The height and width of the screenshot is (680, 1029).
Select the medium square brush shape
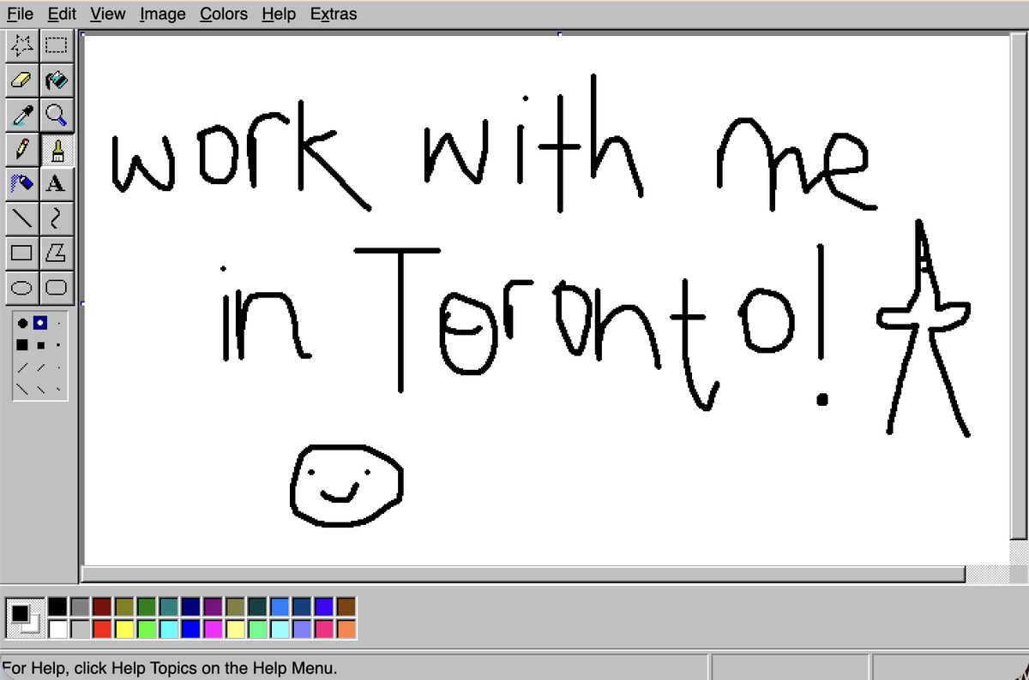click(39, 347)
